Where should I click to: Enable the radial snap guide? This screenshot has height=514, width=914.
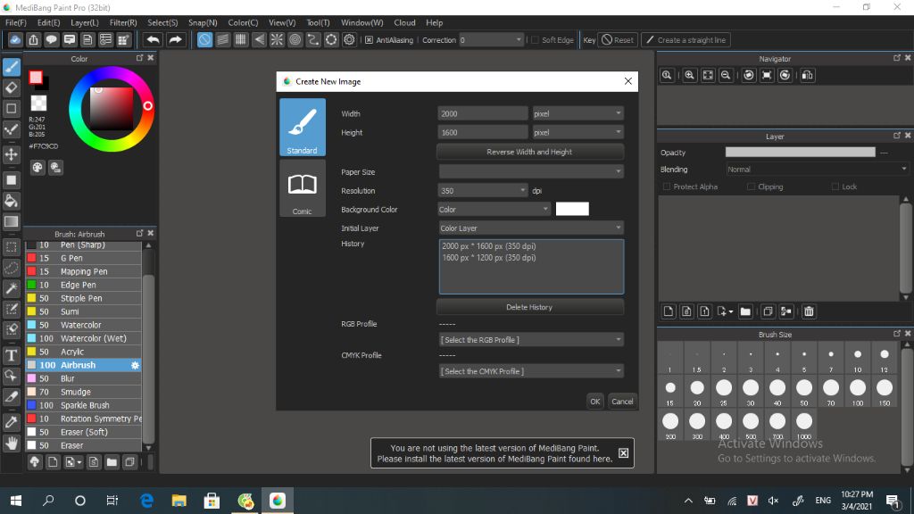tap(277, 39)
